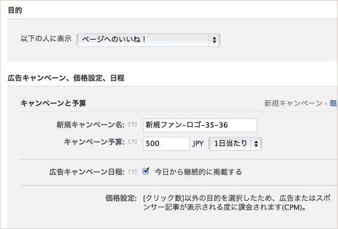Click into the 新規ファン-ロゴ-35-36 campaign name field
Screen dimensions: 338x229
[200, 125]
